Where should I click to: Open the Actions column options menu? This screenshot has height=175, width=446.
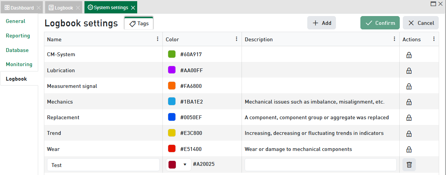click(x=434, y=39)
